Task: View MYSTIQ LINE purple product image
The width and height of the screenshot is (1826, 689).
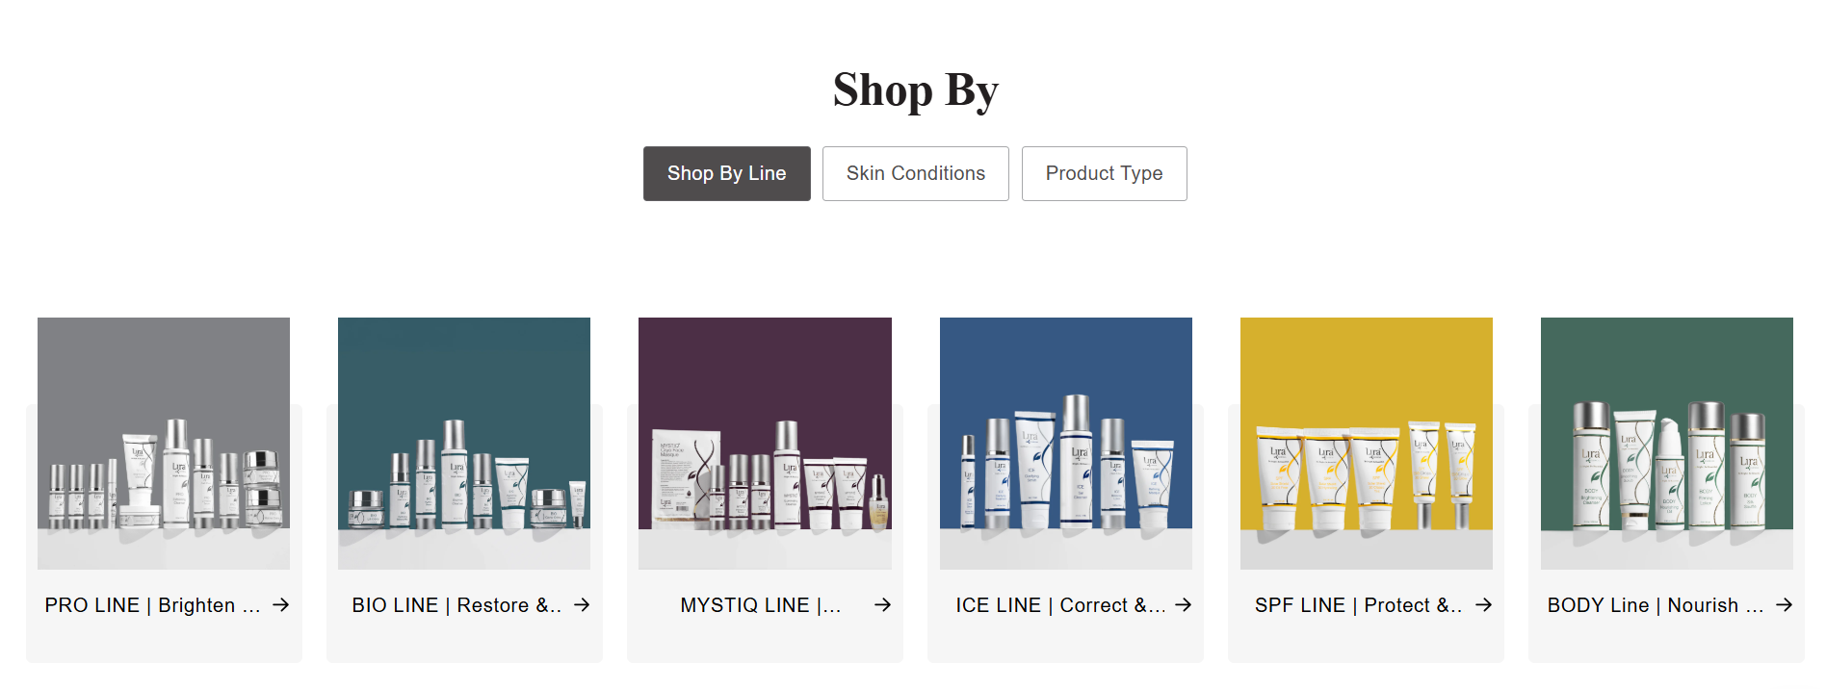Action: pyautogui.click(x=765, y=443)
